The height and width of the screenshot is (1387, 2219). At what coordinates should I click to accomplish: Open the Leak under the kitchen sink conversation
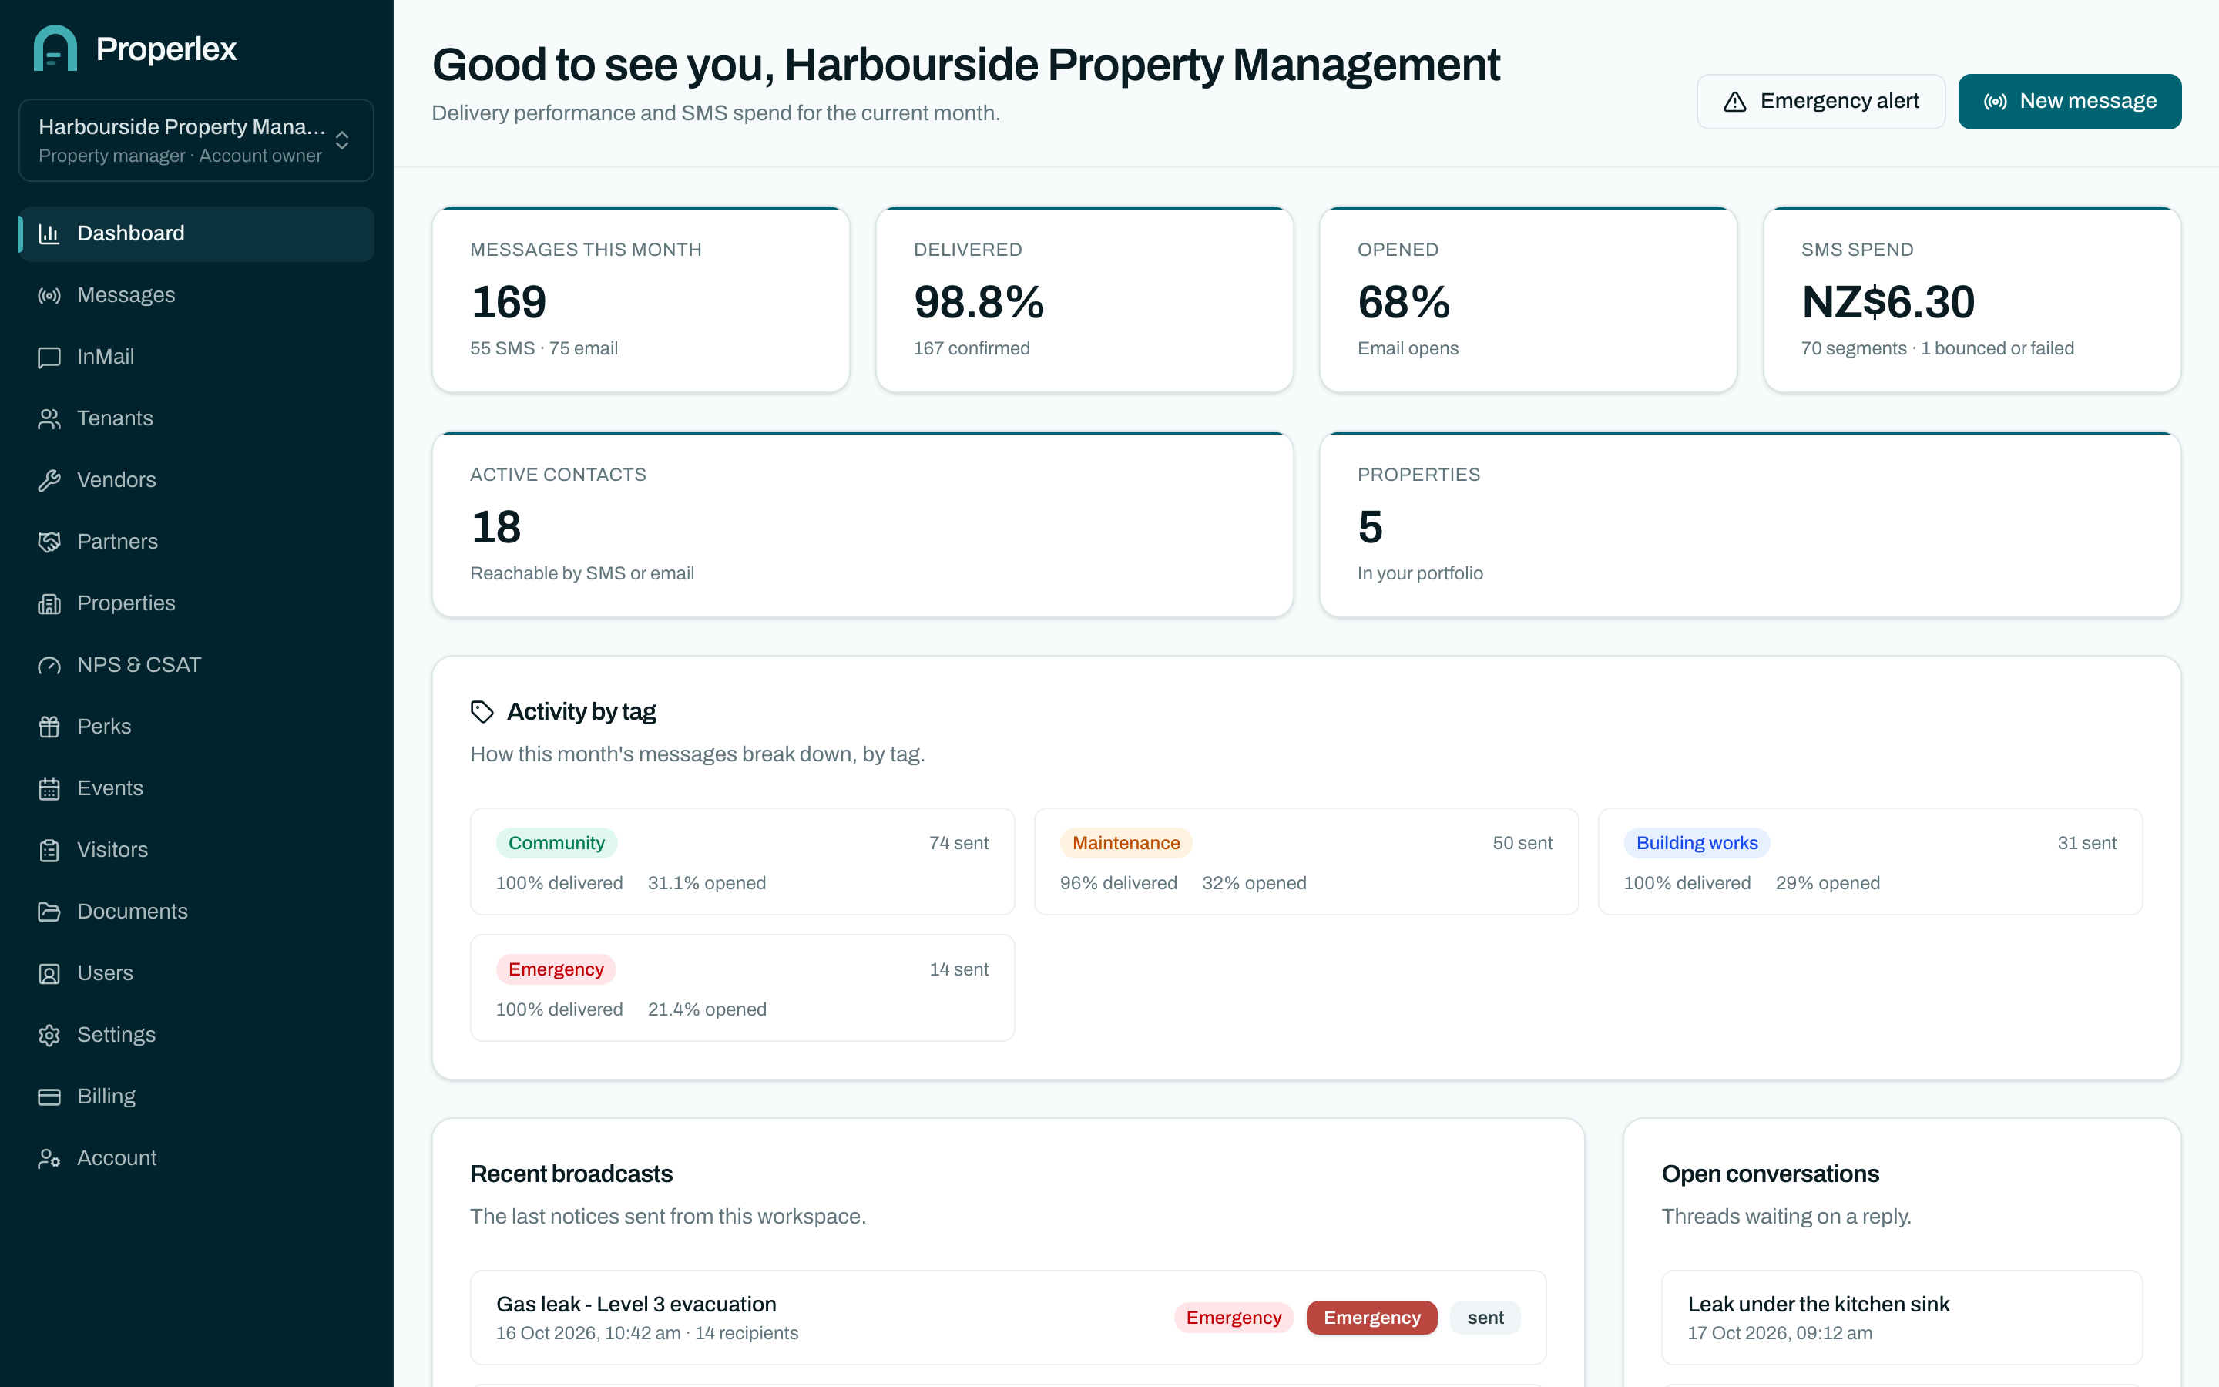[x=1902, y=1318]
